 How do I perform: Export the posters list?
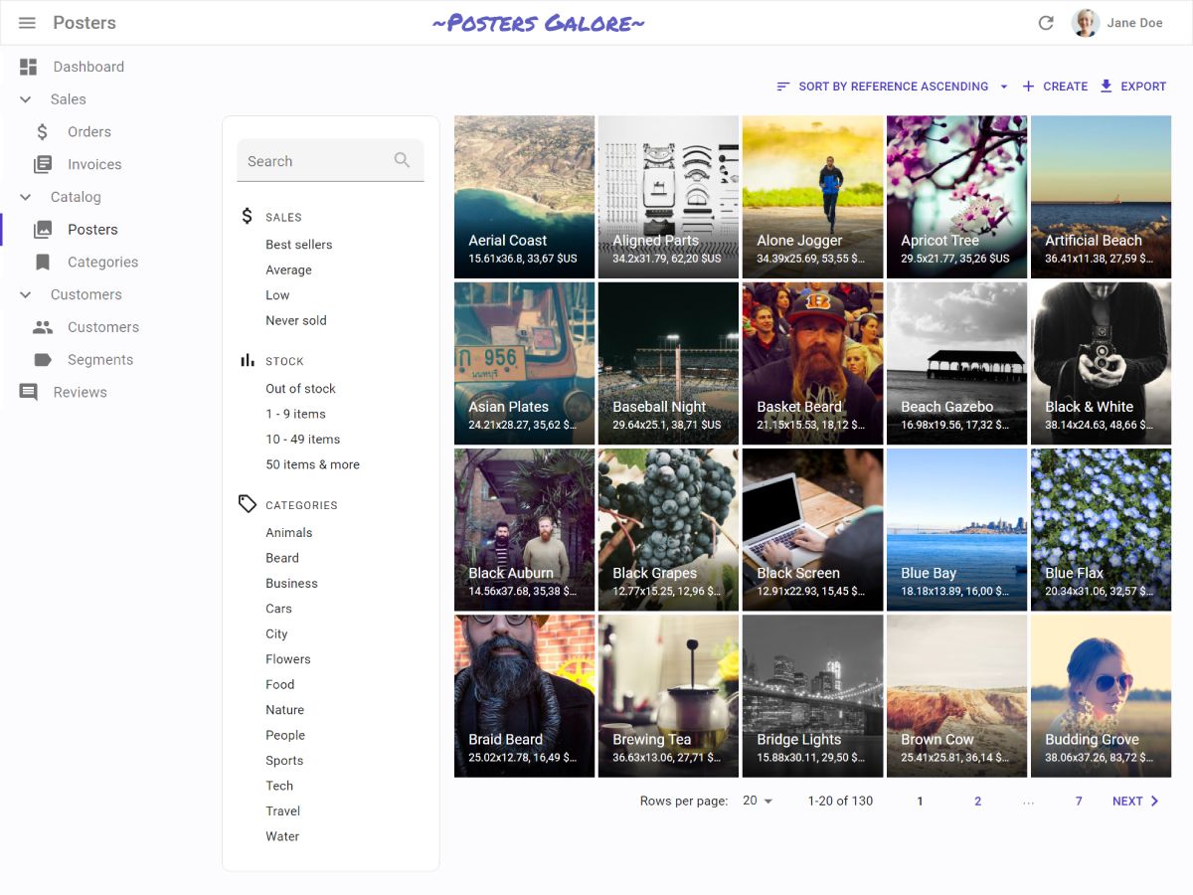(1132, 87)
